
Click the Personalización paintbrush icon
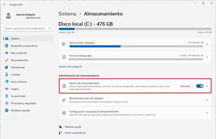click(x=6, y=60)
